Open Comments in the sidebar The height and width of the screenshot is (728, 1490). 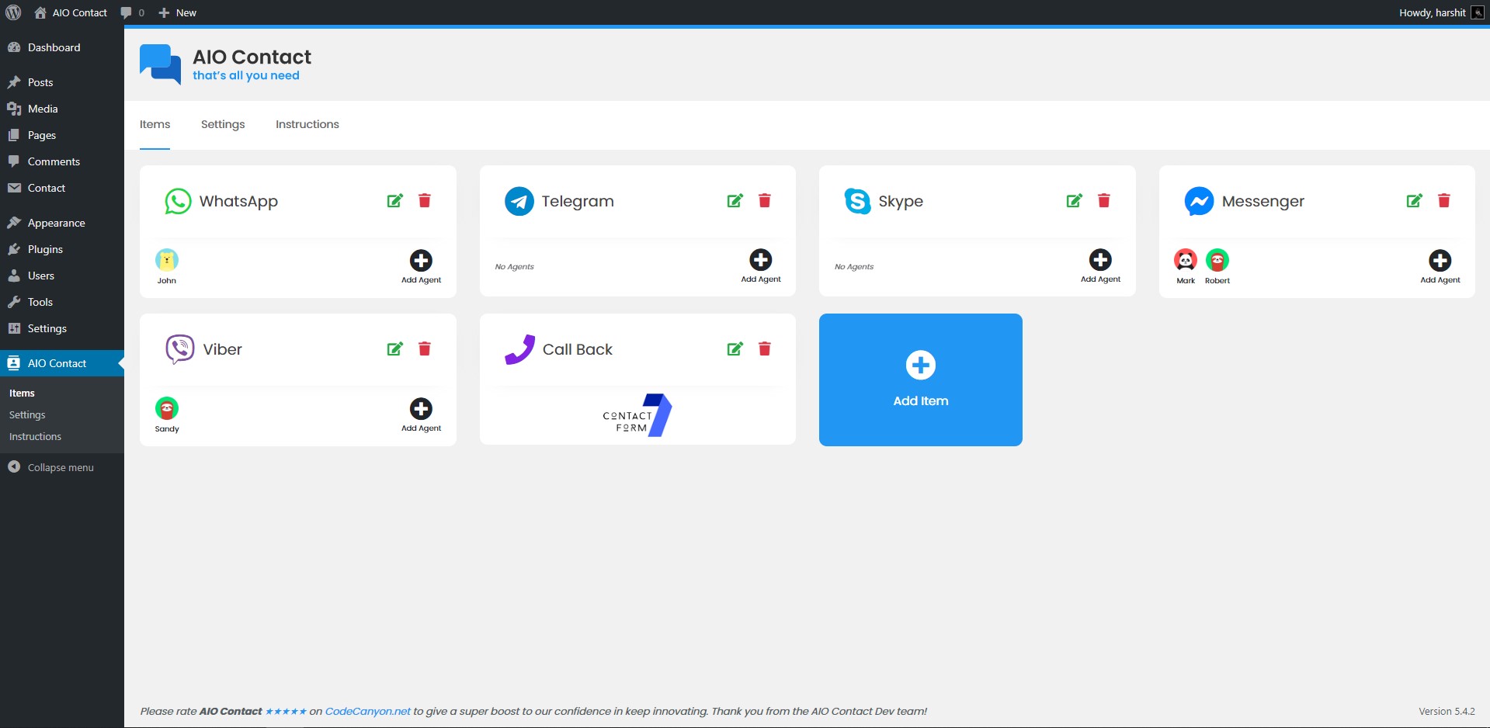[62, 161]
